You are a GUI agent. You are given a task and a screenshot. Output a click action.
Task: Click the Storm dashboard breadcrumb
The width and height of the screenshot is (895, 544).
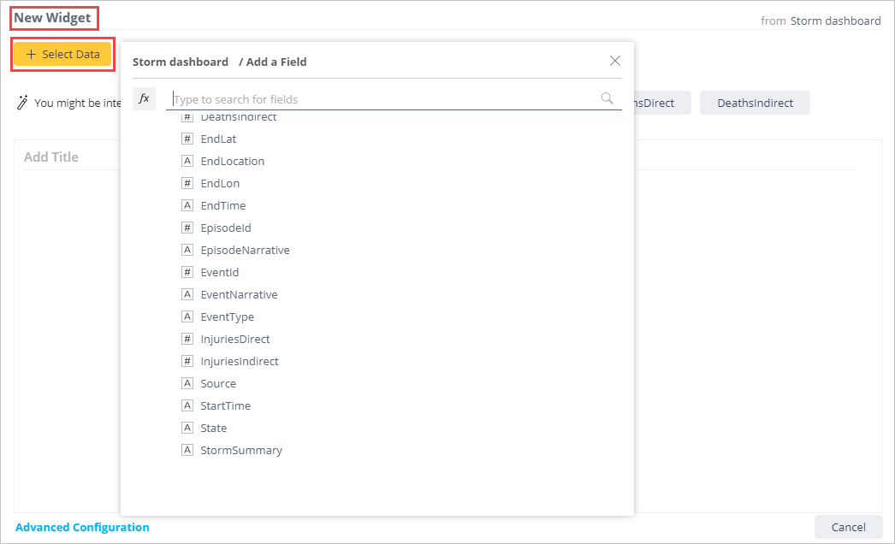[180, 62]
